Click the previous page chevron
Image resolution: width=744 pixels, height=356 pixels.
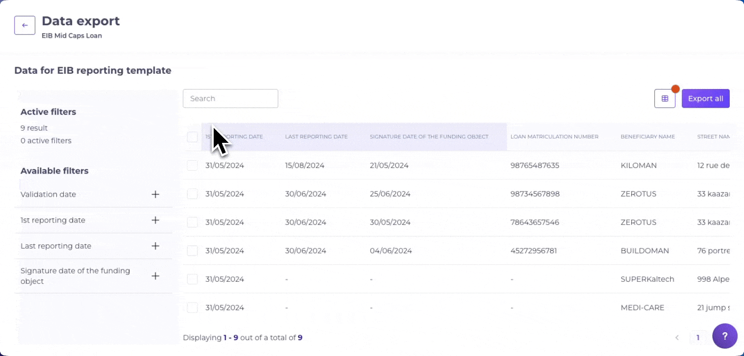pyautogui.click(x=677, y=337)
